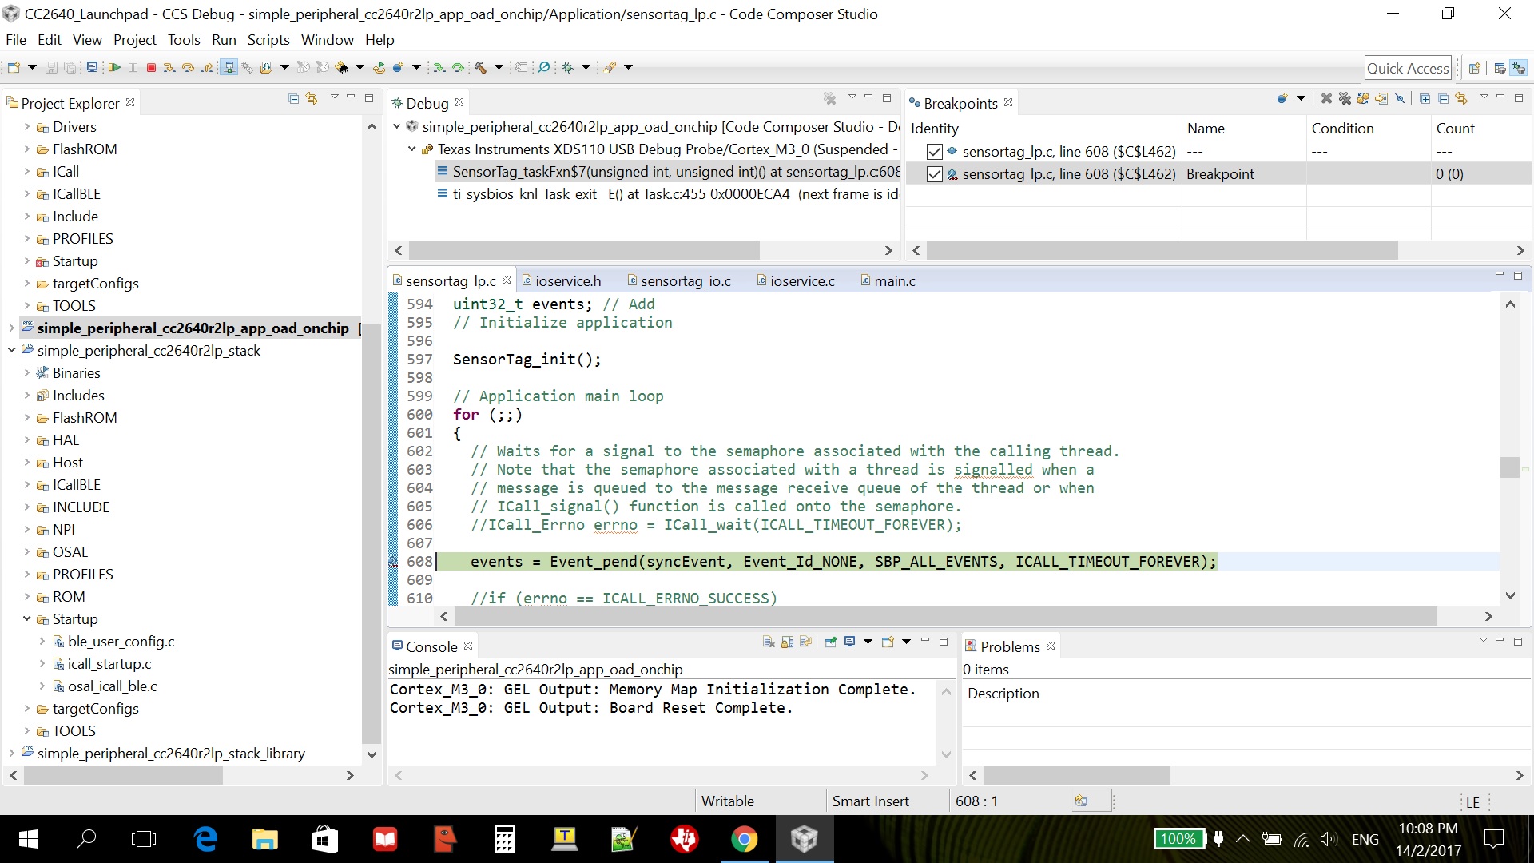Collapse the Startup folder in stack project
The image size is (1534, 863).
(26, 619)
